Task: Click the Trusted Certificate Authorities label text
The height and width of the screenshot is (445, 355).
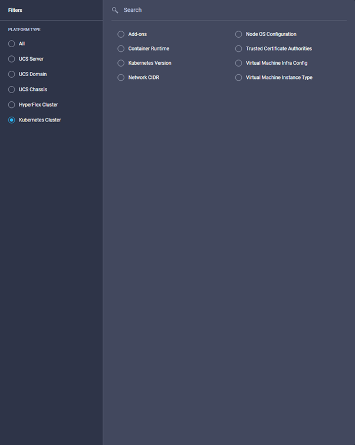Action: coord(279,49)
